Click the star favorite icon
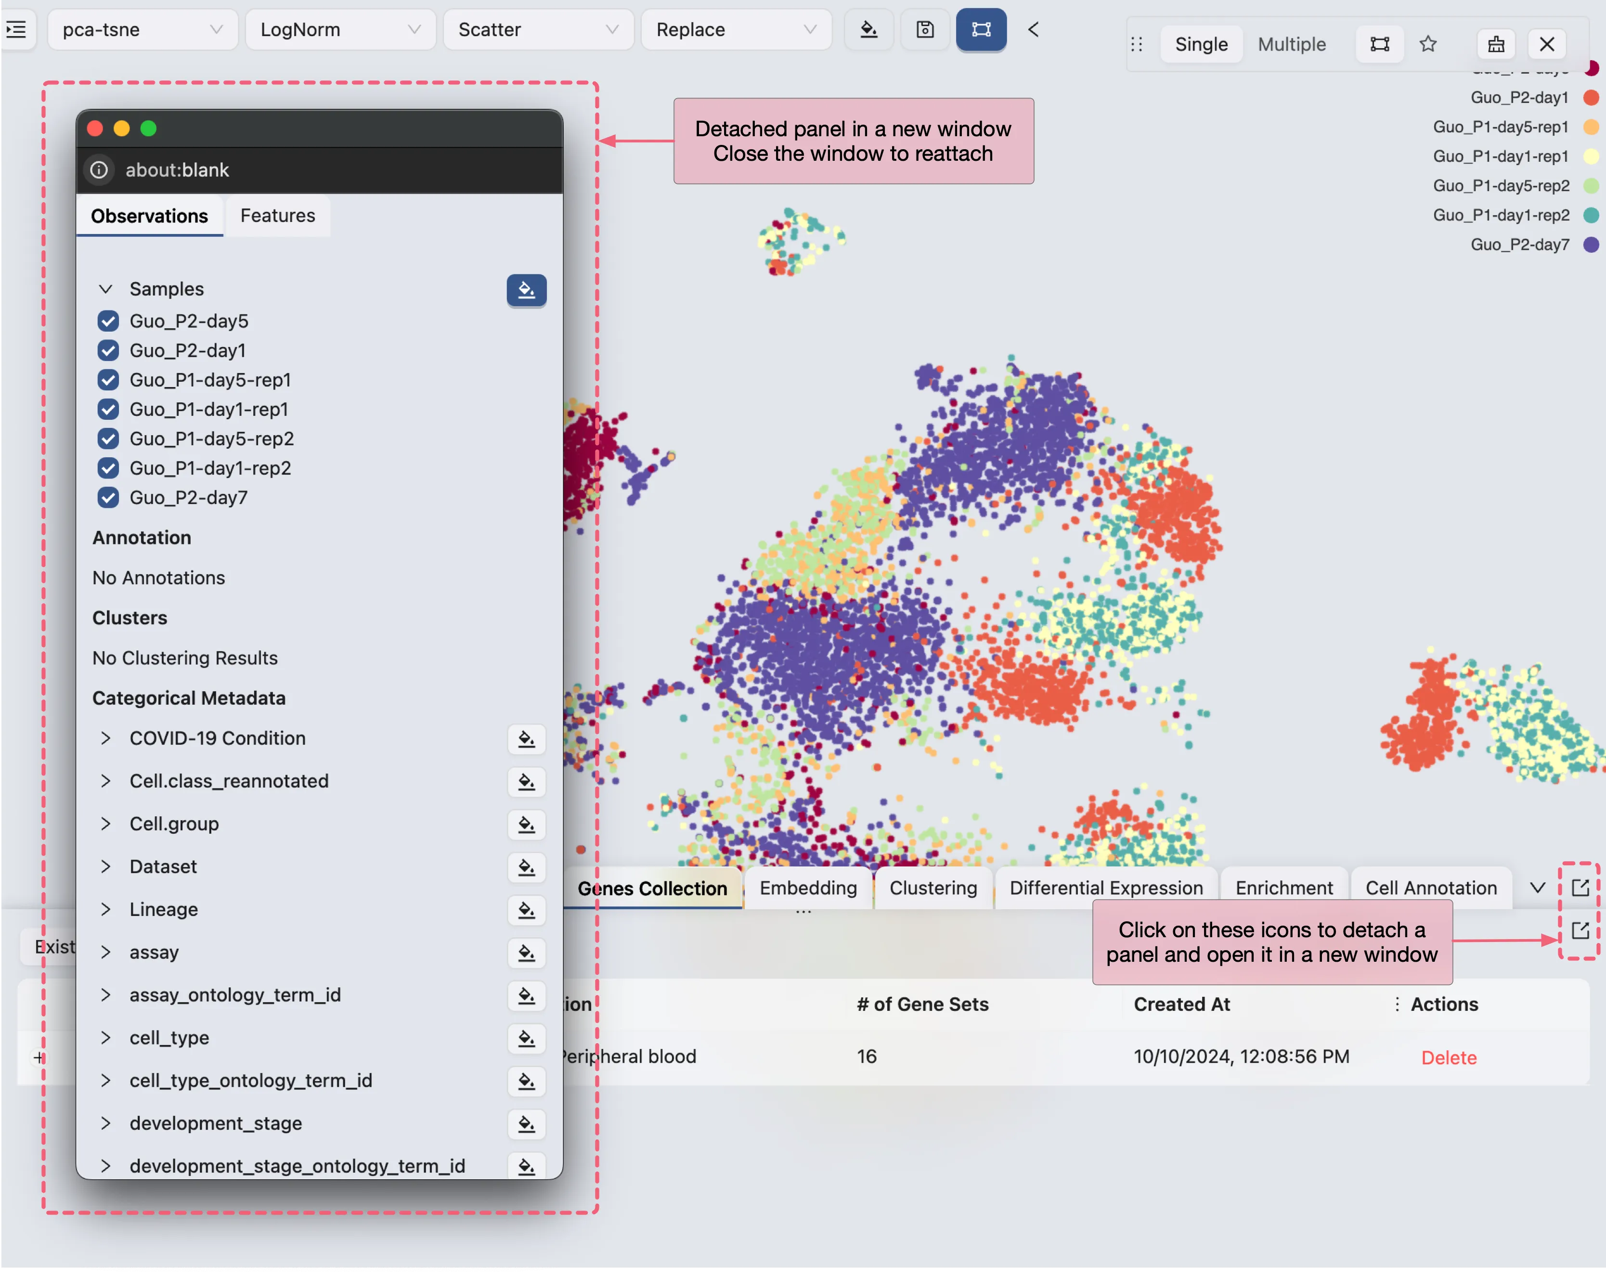 click(x=1427, y=45)
